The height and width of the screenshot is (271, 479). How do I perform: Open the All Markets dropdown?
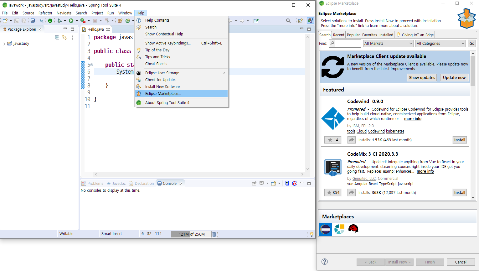click(388, 44)
